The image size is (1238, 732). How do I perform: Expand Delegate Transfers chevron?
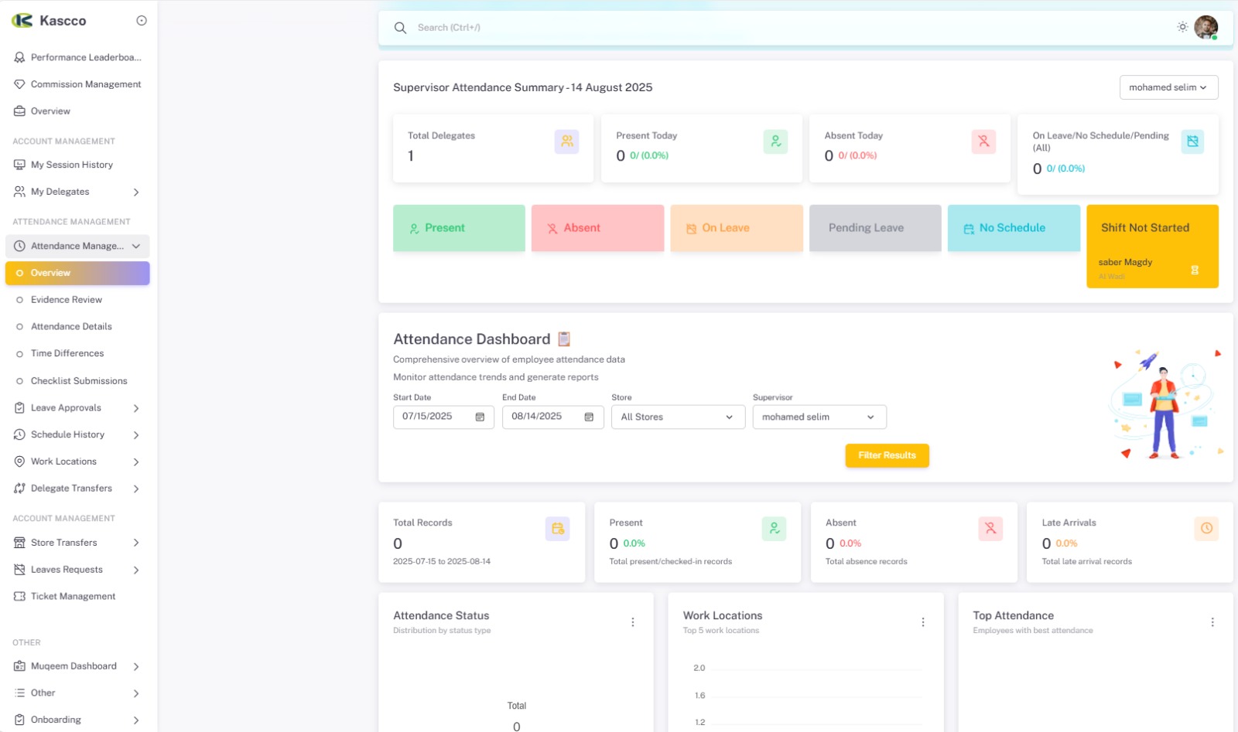click(136, 489)
